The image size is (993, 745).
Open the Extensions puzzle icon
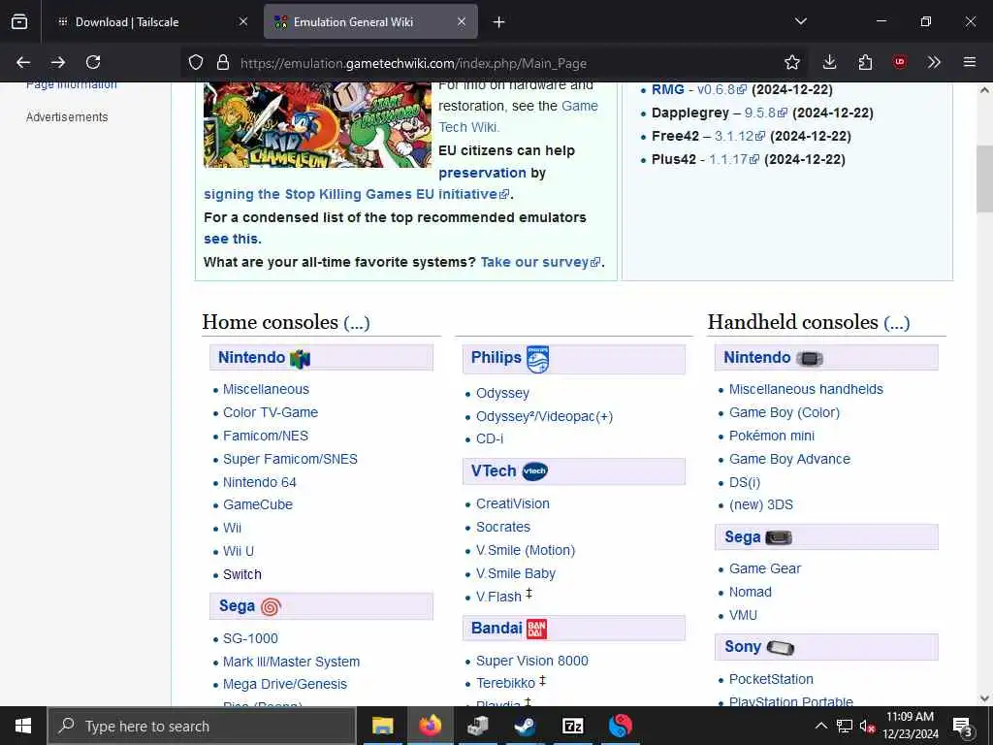point(865,62)
